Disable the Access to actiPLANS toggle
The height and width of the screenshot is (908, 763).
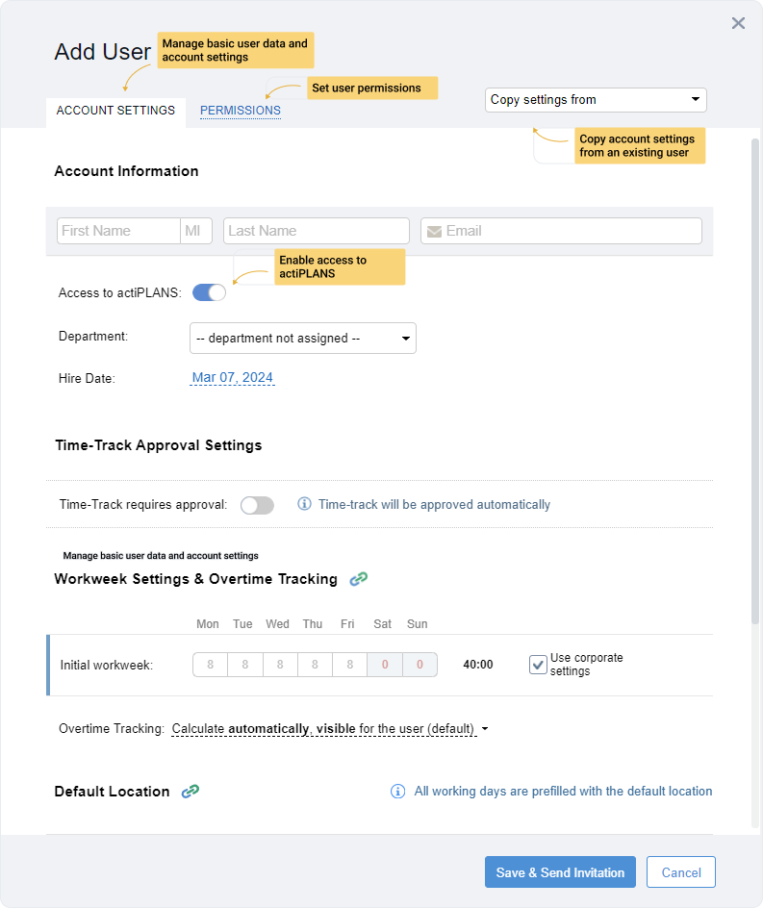pos(209,292)
